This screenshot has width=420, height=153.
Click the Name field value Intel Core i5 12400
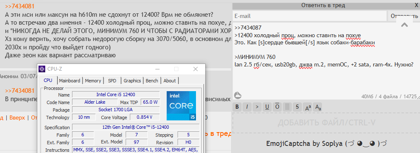116,94
